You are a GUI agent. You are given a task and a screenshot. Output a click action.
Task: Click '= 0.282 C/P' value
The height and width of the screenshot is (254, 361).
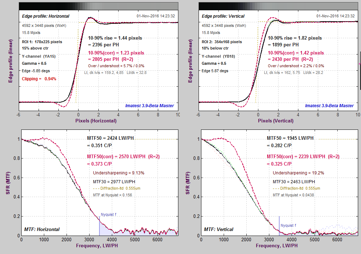point(279,145)
